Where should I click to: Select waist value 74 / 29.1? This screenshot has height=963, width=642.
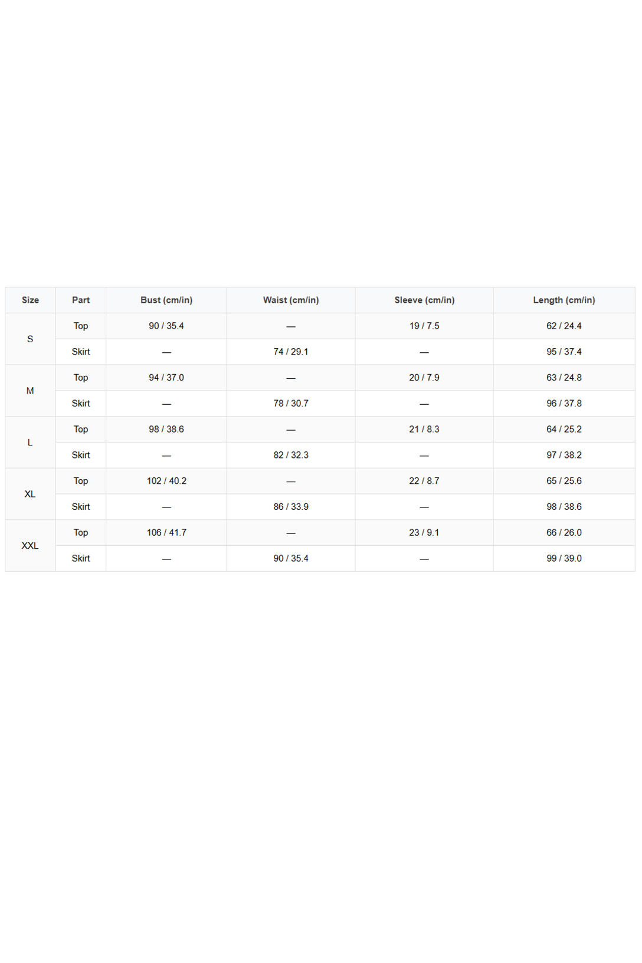(x=291, y=352)
